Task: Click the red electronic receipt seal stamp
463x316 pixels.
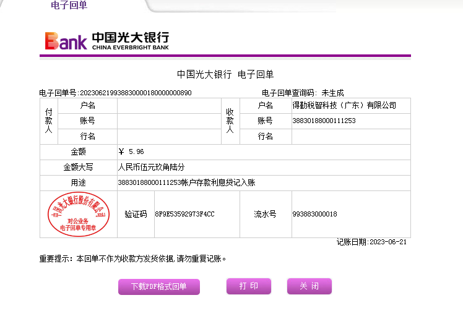Action: (x=78, y=214)
